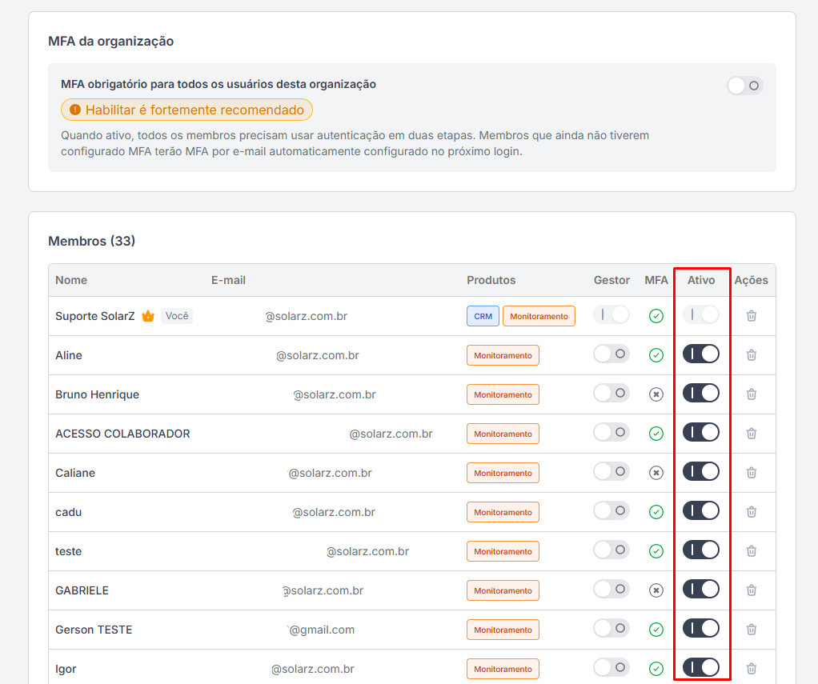
Task: Click trash icon in Aline row
Action: [752, 355]
